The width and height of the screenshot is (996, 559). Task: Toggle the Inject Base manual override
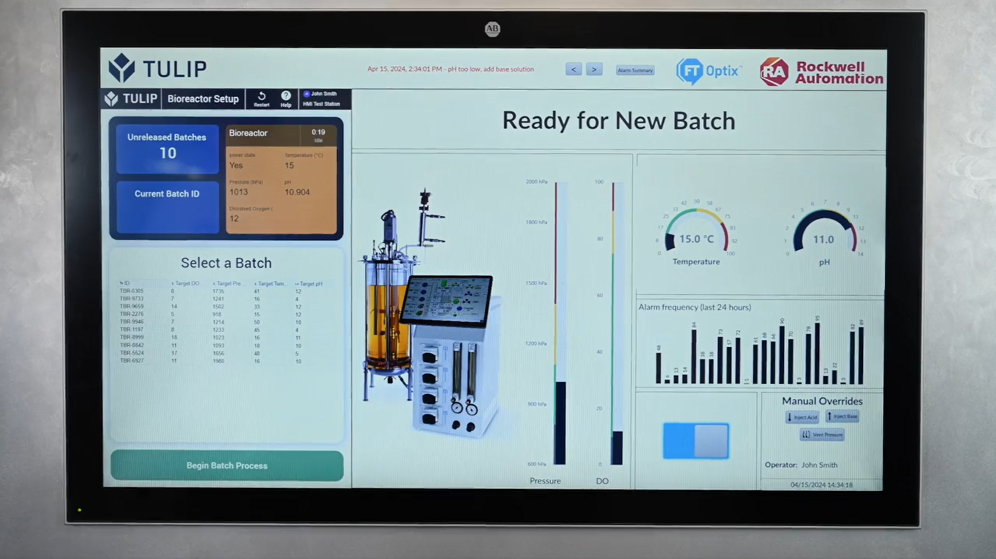(843, 417)
